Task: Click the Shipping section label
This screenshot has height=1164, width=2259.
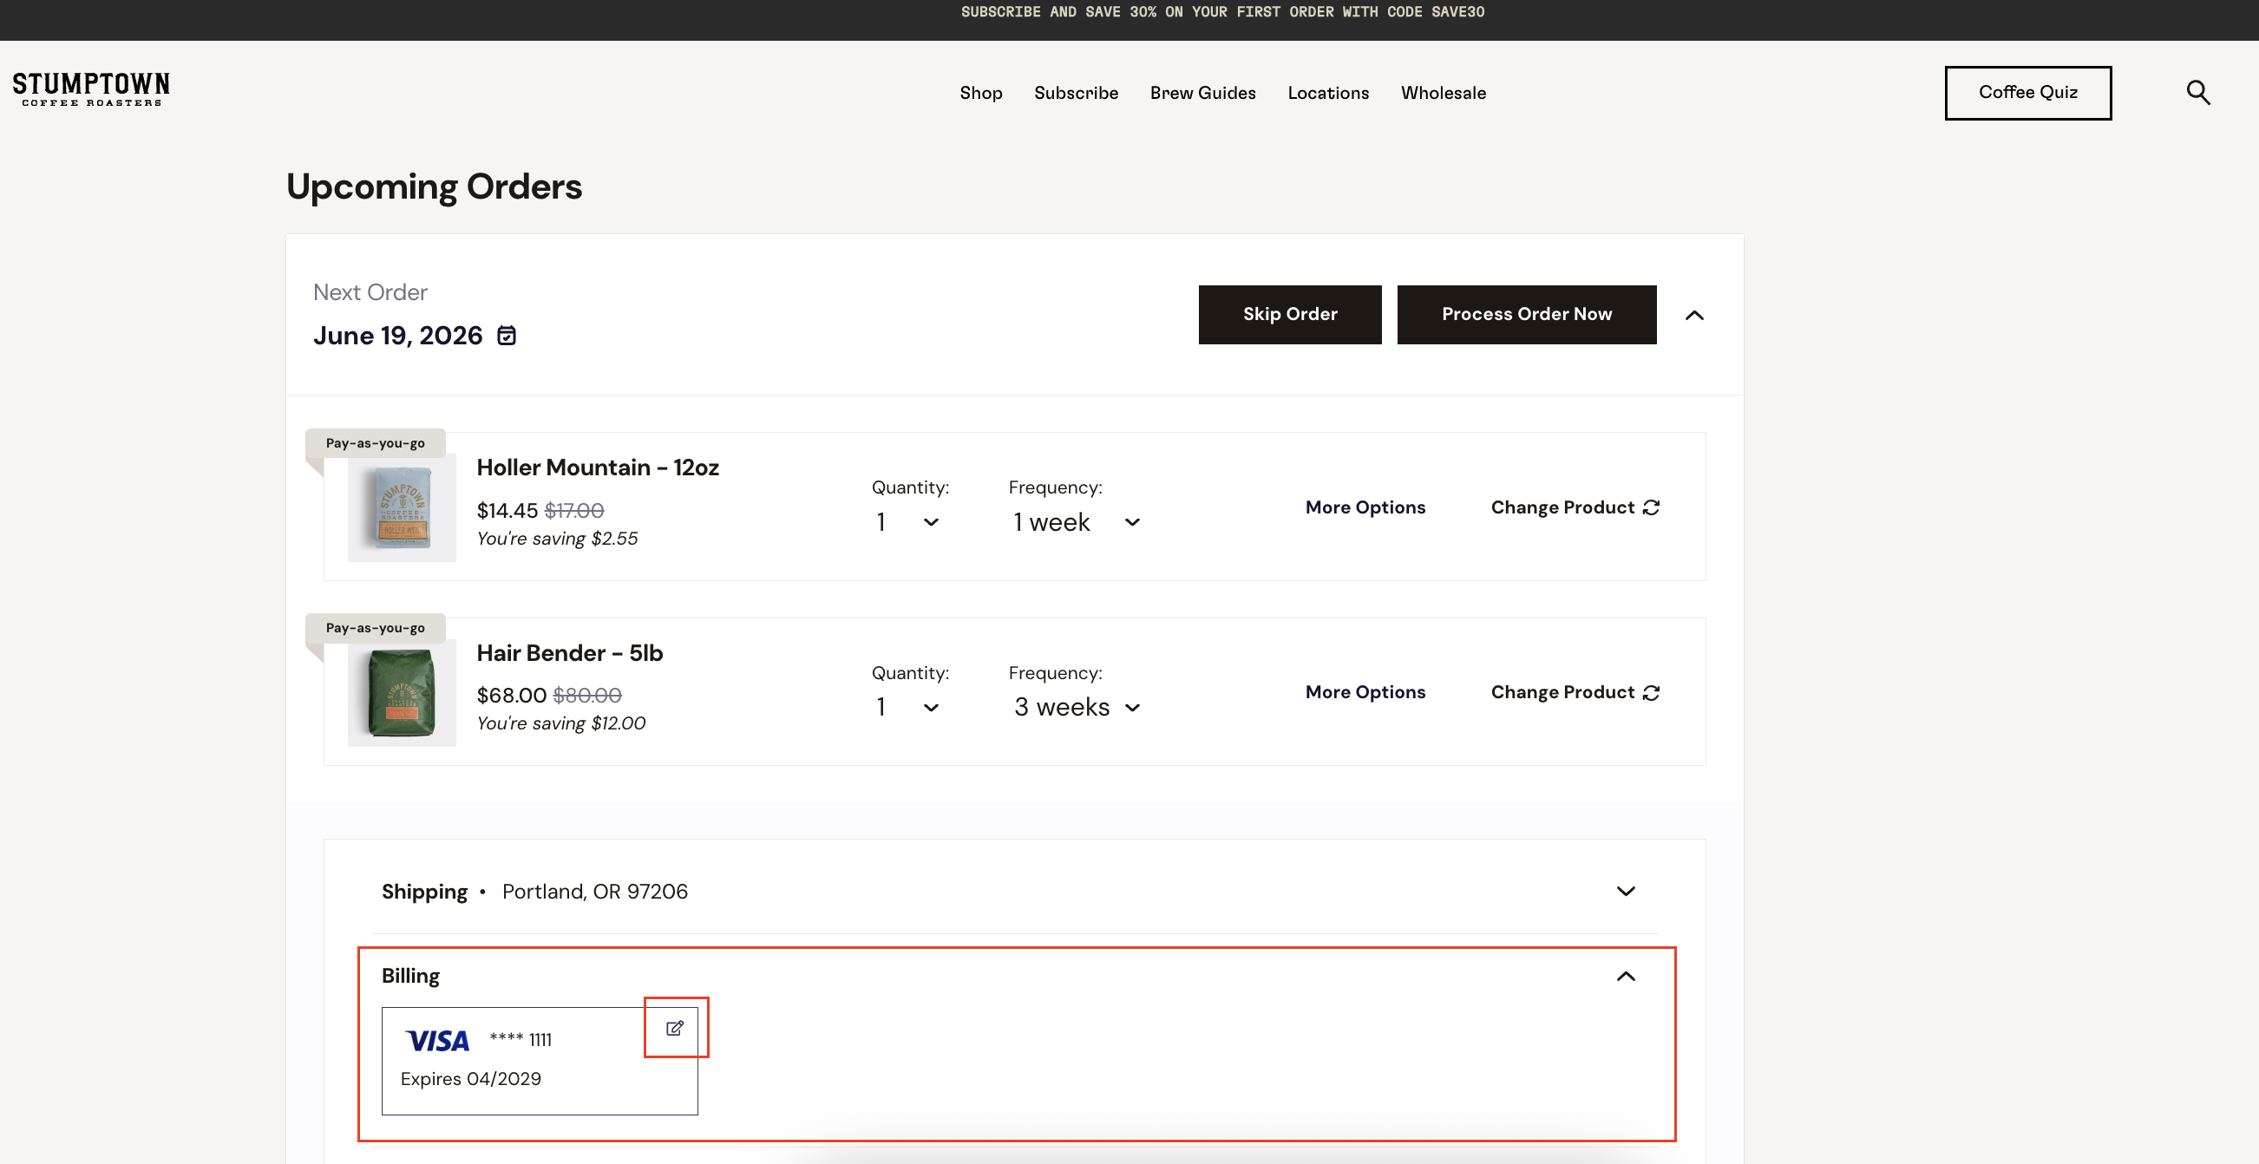Action: tap(424, 892)
